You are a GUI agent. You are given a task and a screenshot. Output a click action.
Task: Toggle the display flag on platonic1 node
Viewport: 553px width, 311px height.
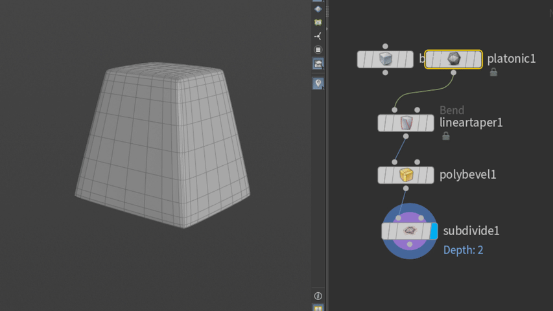477,59
